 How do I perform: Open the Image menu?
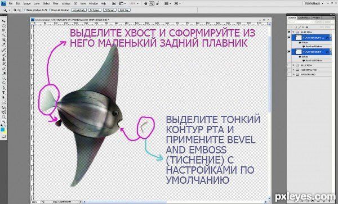27,3
